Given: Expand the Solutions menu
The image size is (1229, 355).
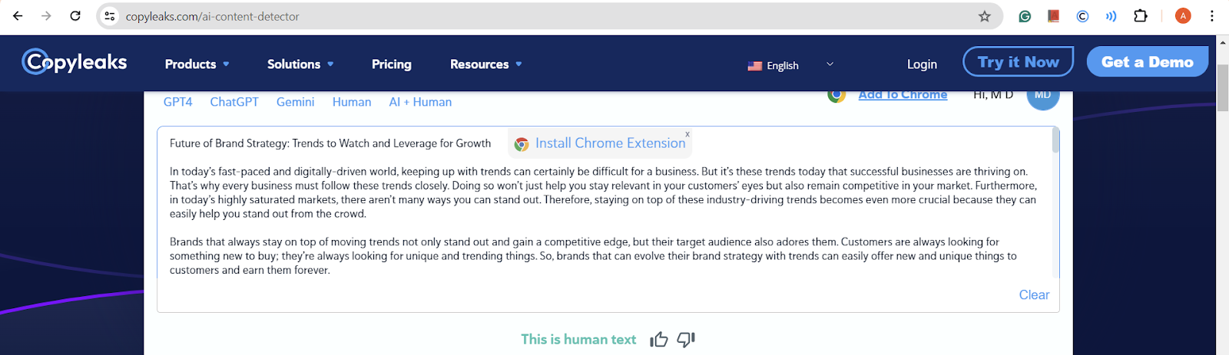Looking at the screenshot, I should click(300, 64).
